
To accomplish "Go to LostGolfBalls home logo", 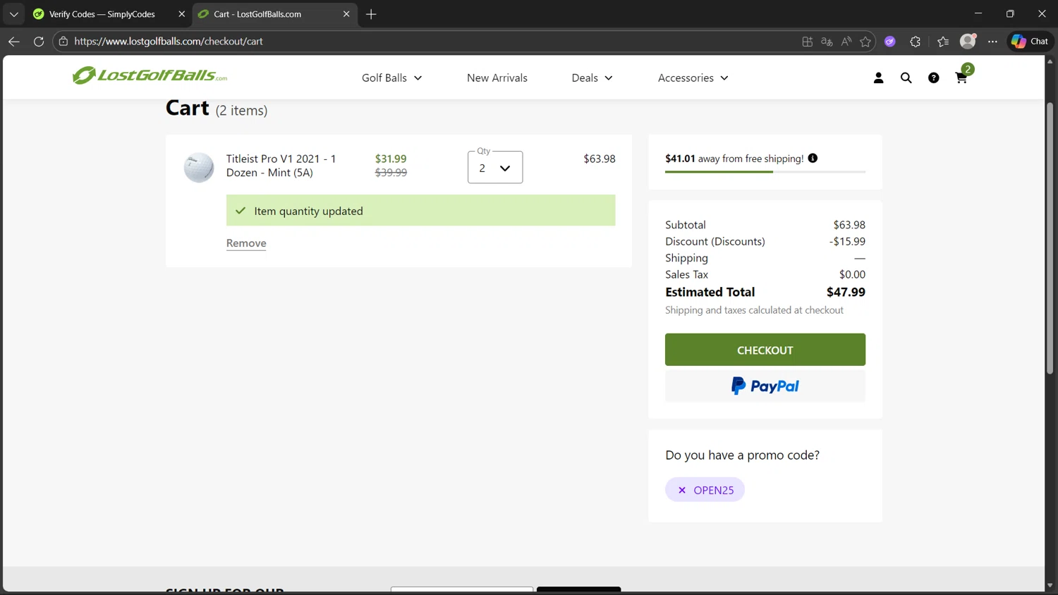I will click(150, 75).
